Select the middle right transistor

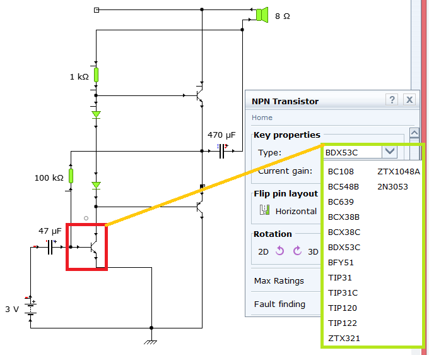click(x=199, y=207)
